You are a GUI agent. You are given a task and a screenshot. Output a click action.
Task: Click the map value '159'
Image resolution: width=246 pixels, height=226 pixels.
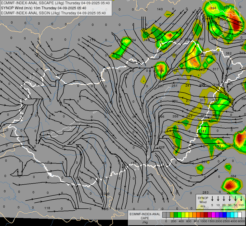(x=120, y=40)
